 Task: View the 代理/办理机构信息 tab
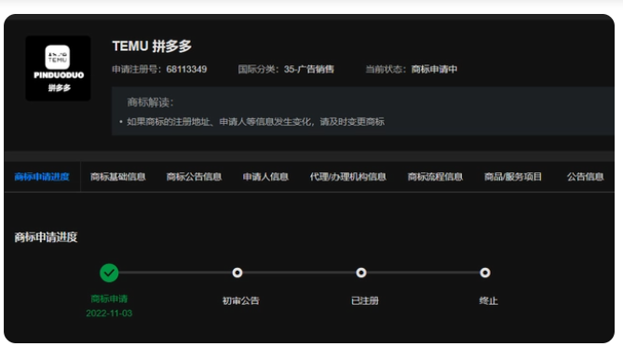(x=348, y=177)
